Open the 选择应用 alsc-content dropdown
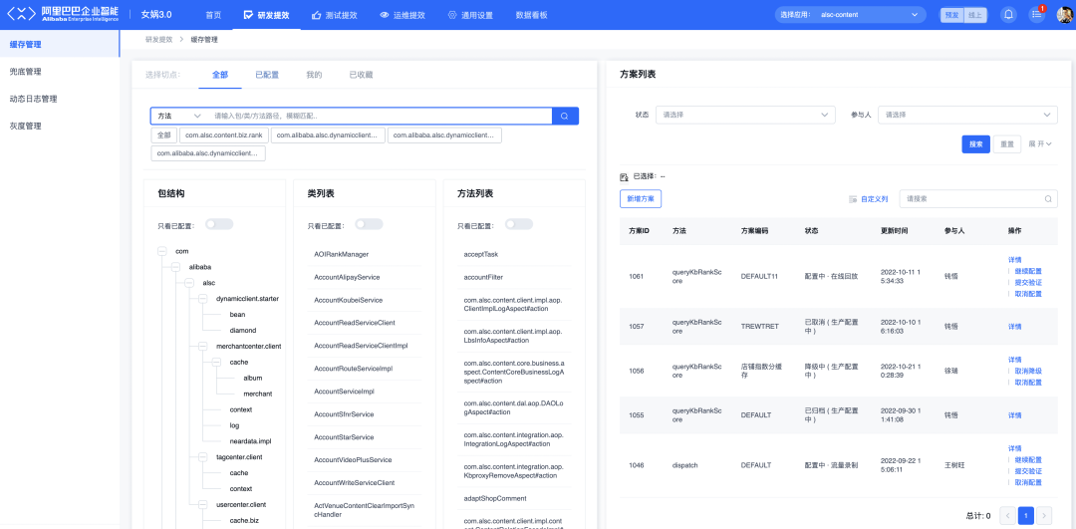 [851, 14]
